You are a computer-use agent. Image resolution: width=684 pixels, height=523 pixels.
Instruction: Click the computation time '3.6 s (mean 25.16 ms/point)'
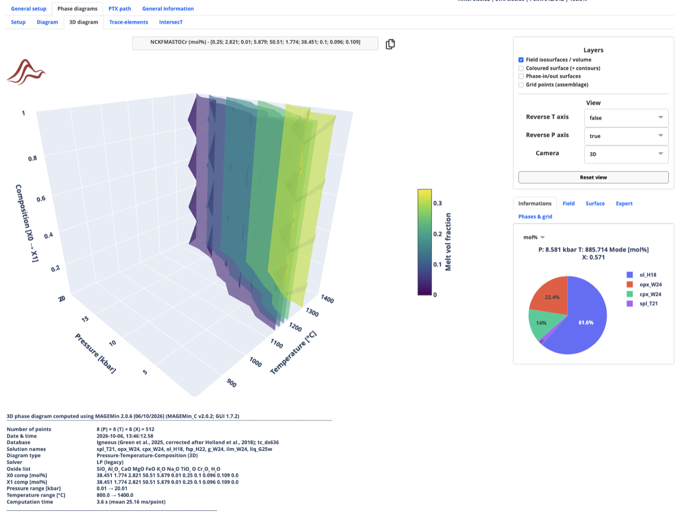pos(131,502)
